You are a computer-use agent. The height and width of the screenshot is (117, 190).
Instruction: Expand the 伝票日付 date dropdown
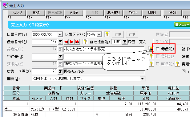tap(60, 34)
